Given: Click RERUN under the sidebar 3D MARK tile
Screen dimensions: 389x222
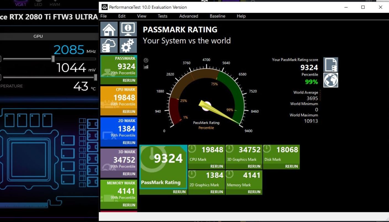Looking at the screenshot, I should (129, 174).
